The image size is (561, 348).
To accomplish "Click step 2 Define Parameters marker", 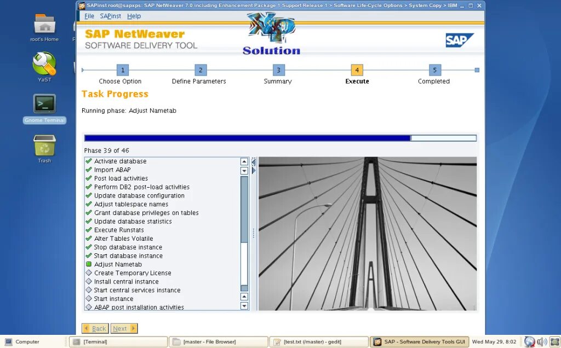I will pos(201,70).
